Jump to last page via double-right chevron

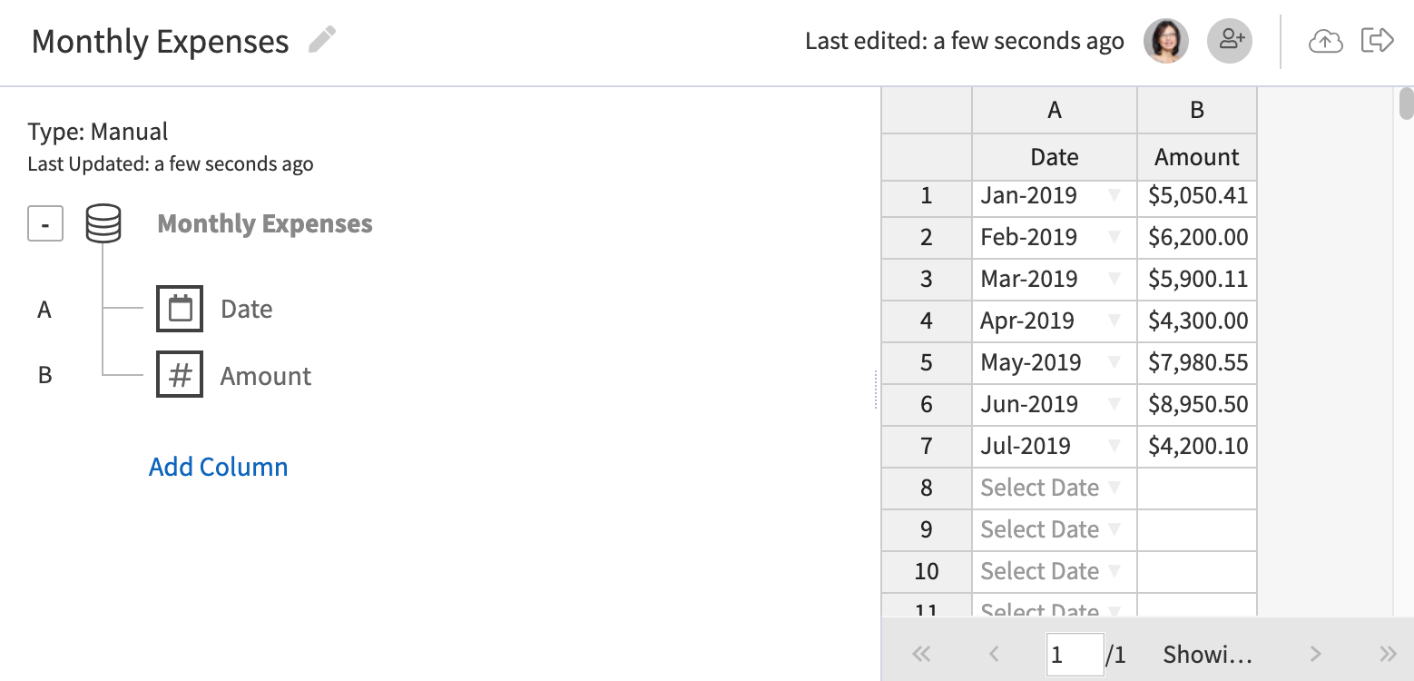pos(1389,653)
